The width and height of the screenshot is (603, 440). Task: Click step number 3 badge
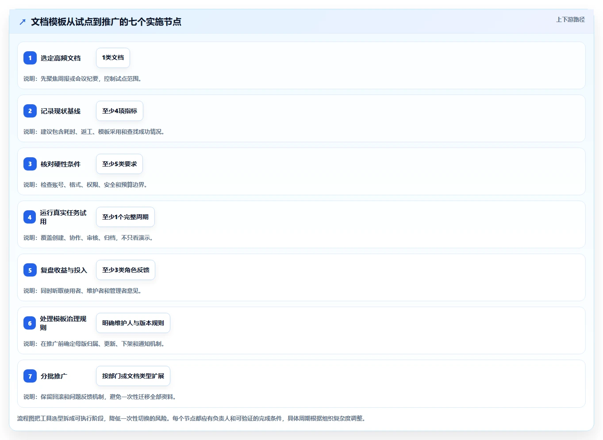click(x=30, y=164)
